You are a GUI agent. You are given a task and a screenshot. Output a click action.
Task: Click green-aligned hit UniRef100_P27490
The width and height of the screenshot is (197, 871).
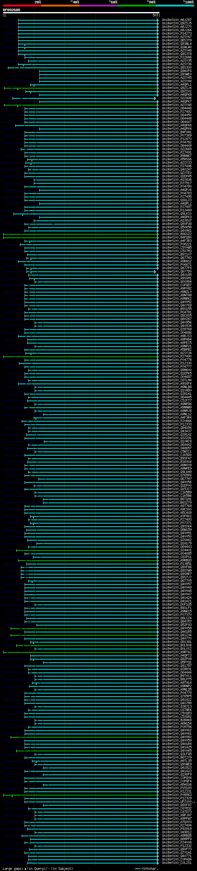pos(177,356)
